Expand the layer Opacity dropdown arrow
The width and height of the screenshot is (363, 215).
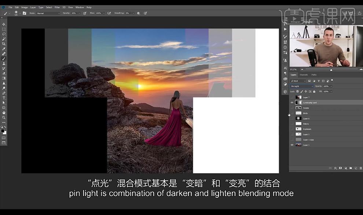click(x=331, y=86)
